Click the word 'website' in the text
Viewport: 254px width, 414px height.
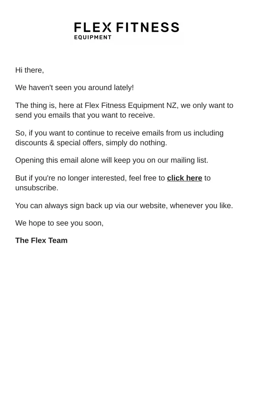[x=154, y=205]
